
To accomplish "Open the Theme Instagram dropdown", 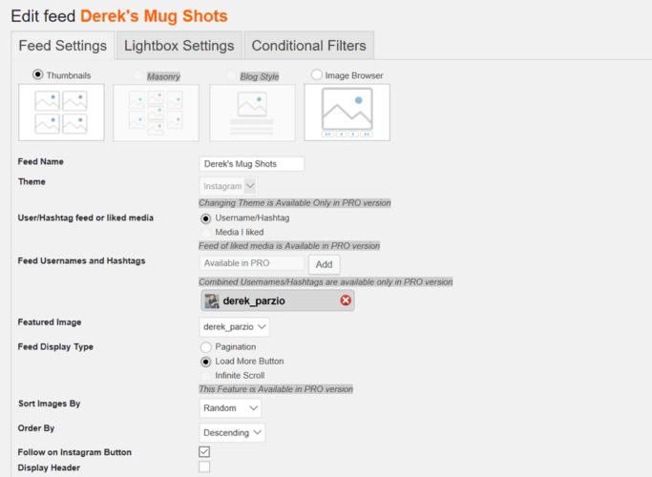I will click(228, 186).
